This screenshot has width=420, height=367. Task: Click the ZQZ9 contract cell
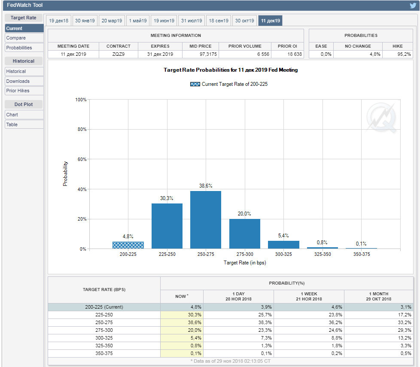119,54
